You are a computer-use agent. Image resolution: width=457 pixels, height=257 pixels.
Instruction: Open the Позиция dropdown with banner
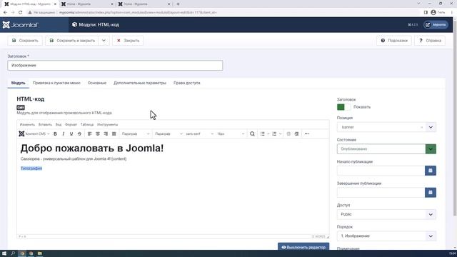386,127
